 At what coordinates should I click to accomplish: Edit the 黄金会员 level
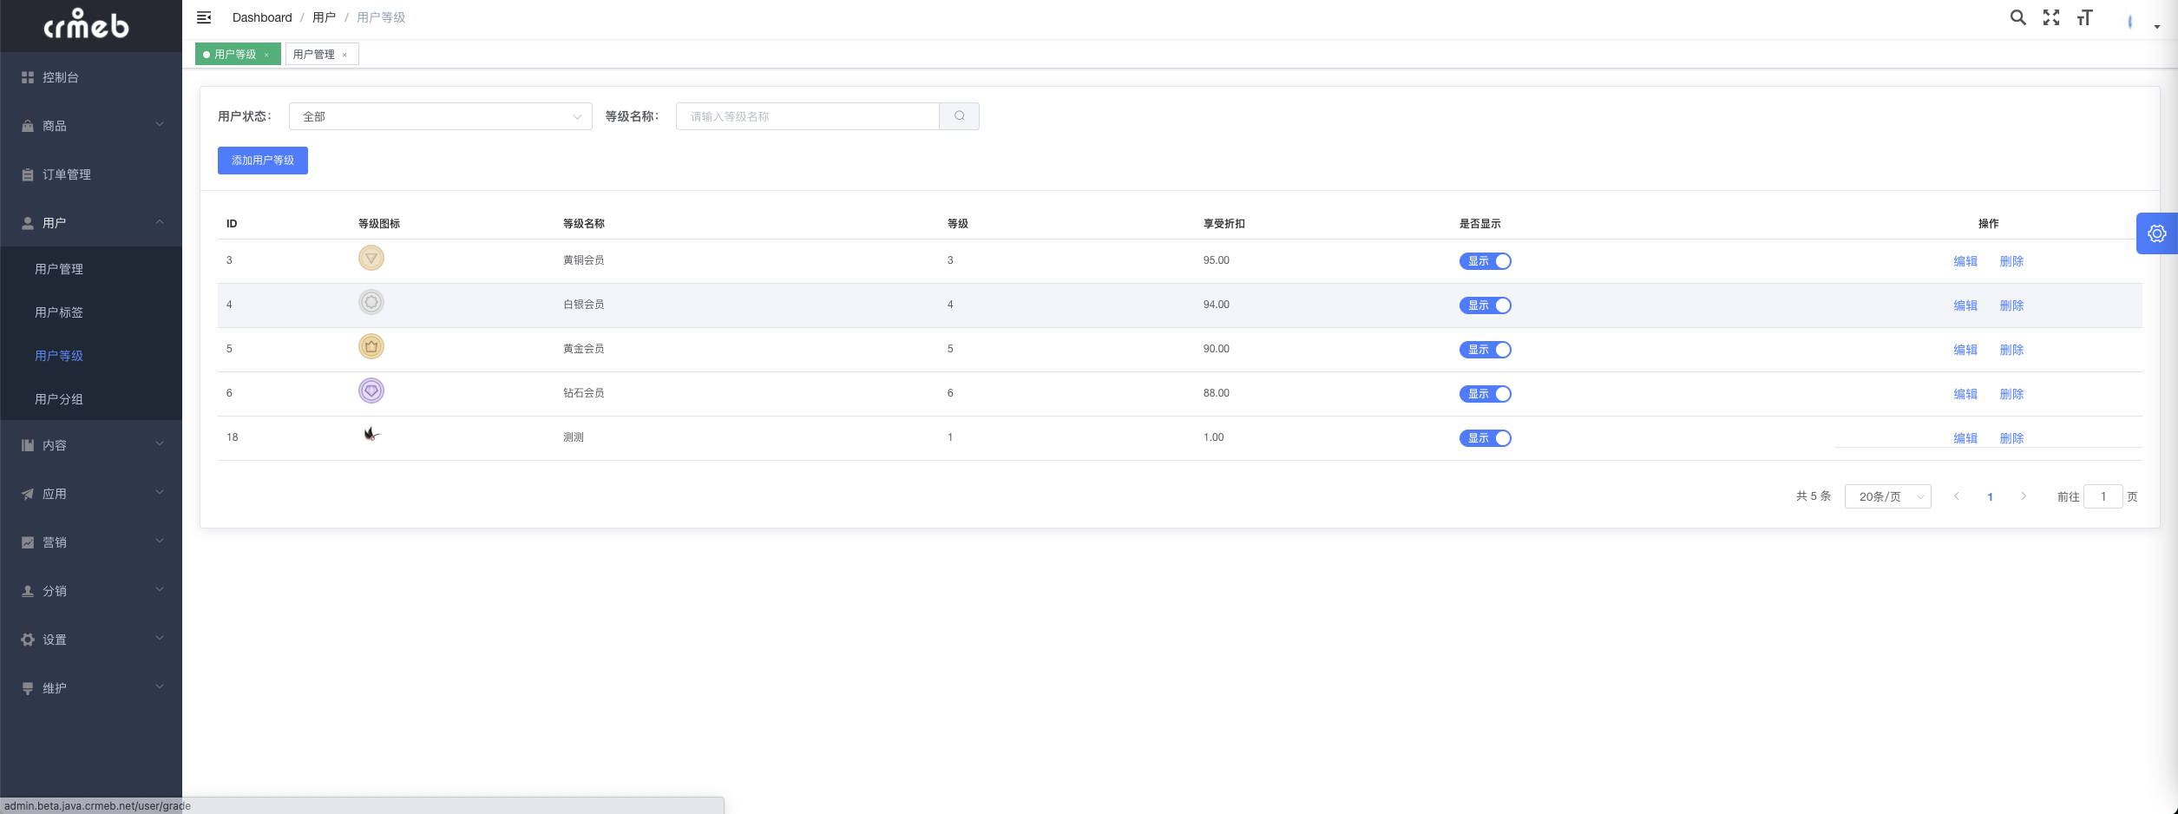point(1965,350)
